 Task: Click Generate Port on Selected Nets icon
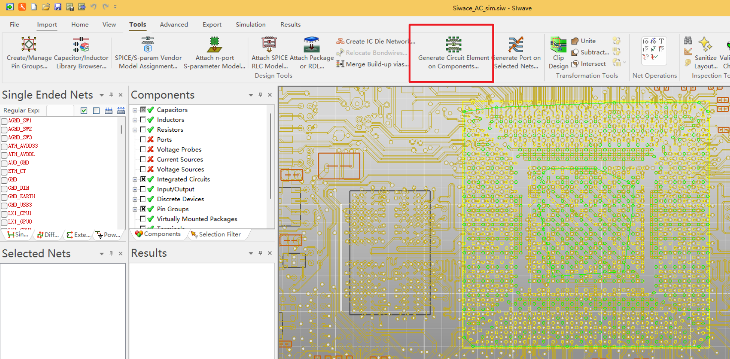coord(516,45)
